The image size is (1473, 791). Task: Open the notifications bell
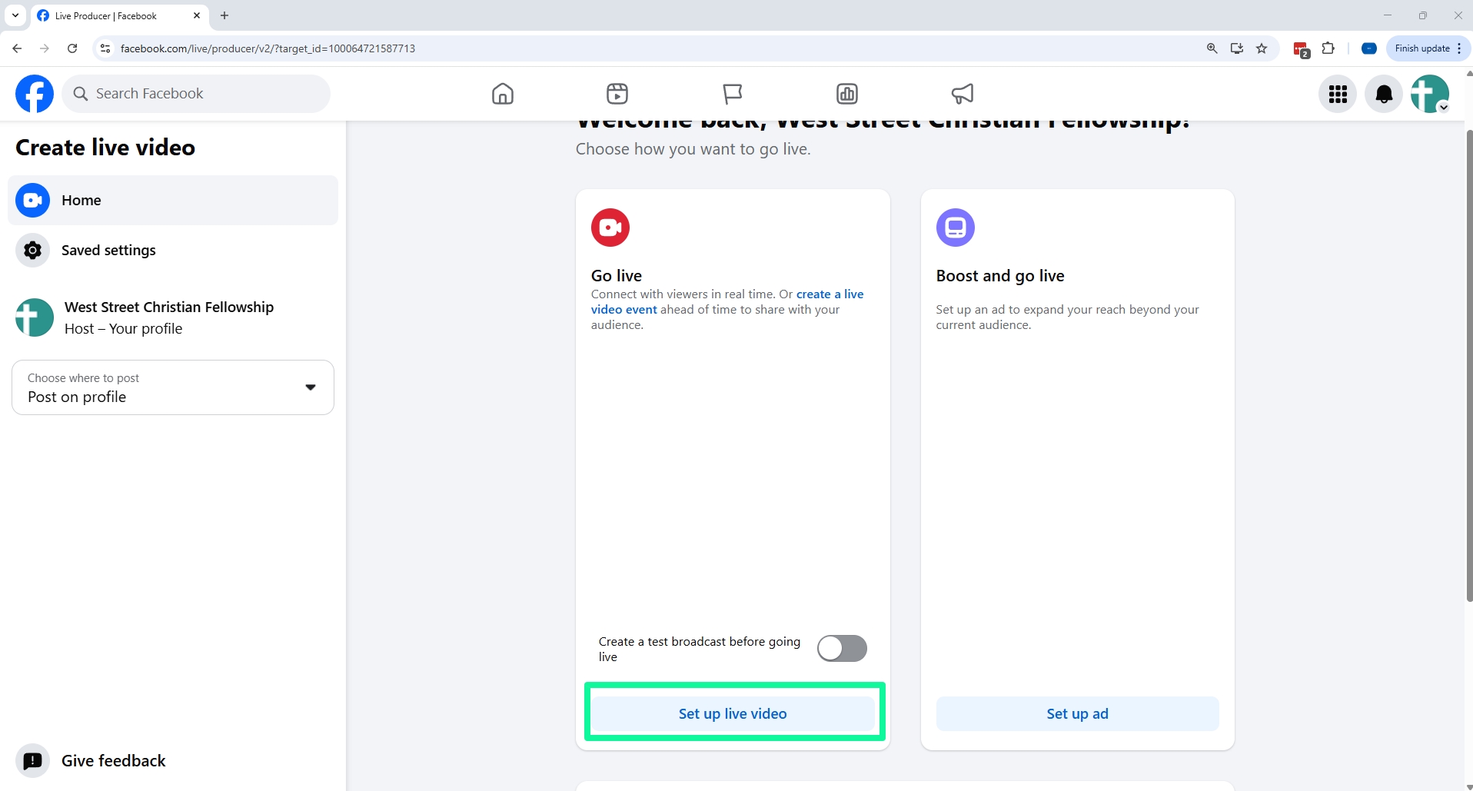pyautogui.click(x=1384, y=94)
